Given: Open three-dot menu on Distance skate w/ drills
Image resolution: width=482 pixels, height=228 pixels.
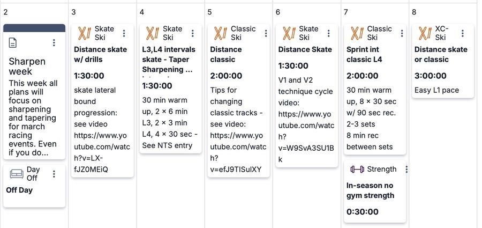Looking at the screenshot, I should pos(124,33).
